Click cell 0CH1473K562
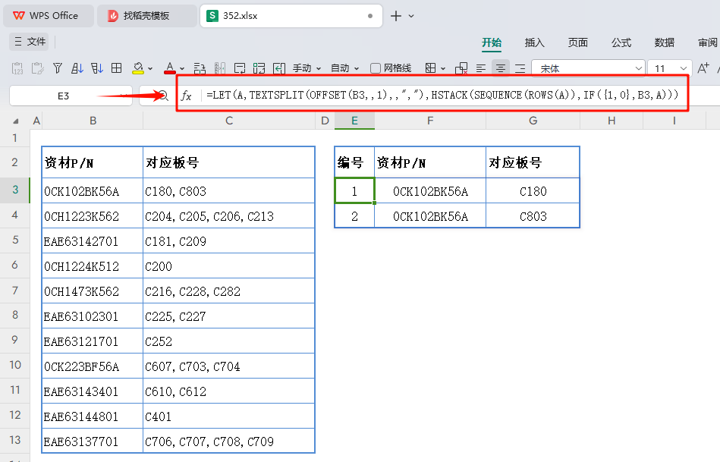The height and width of the screenshot is (462, 720). click(x=93, y=291)
